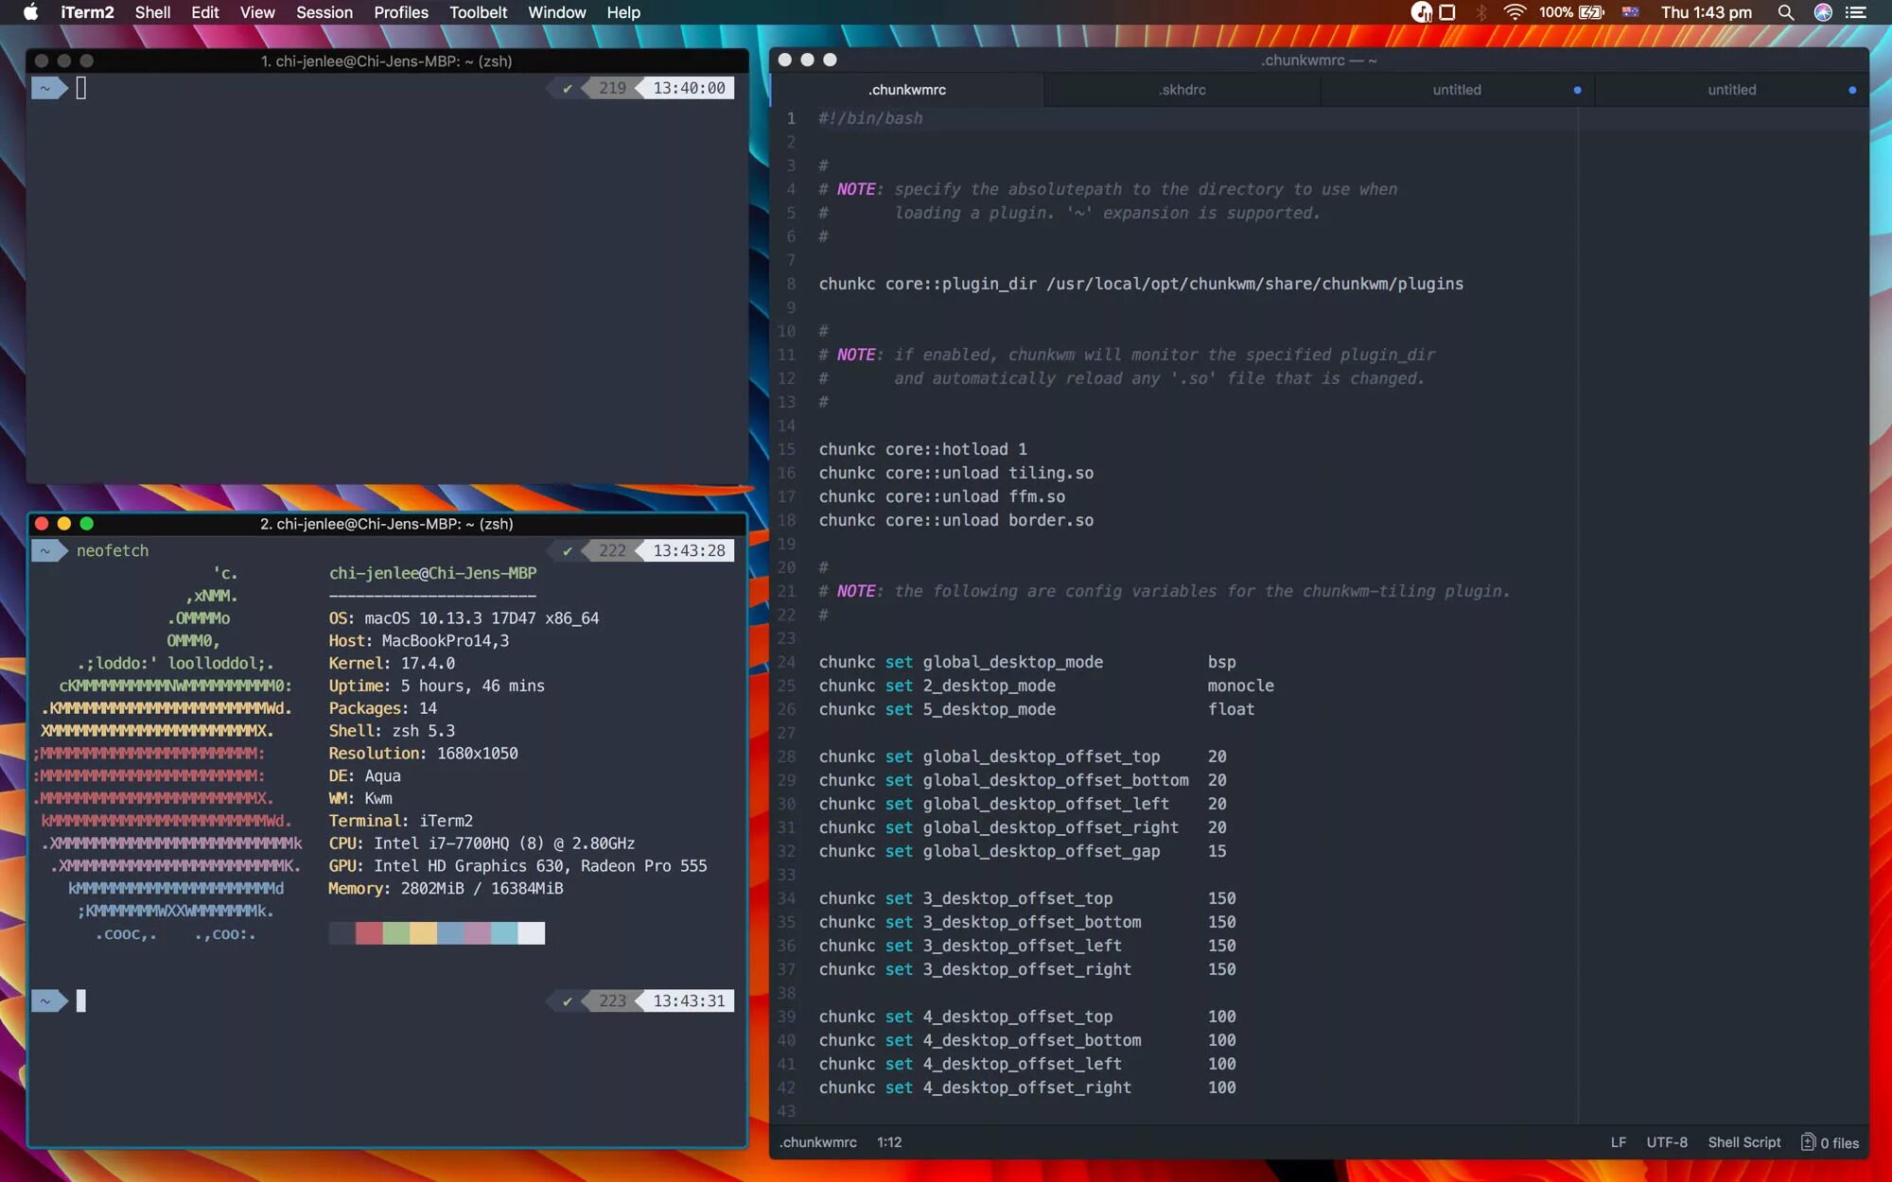Click the Spotlight search magnifier icon
The image size is (1892, 1182).
click(x=1785, y=12)
